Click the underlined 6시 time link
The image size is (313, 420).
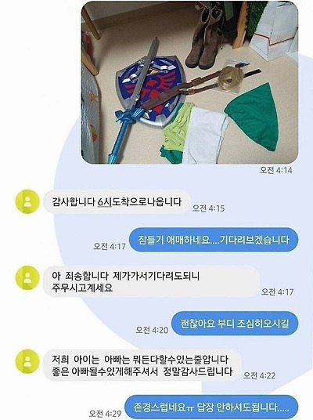coord(105,202)
